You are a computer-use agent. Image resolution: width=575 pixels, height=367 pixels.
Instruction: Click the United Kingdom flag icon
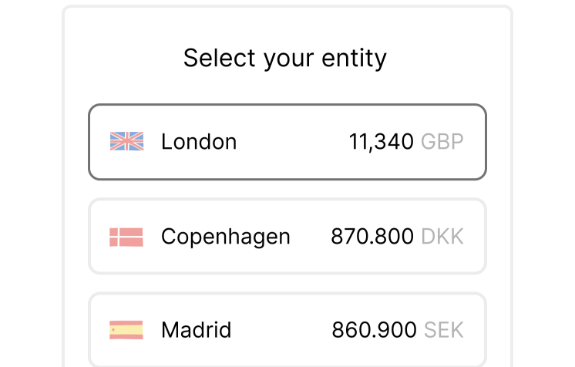[126, 141]
